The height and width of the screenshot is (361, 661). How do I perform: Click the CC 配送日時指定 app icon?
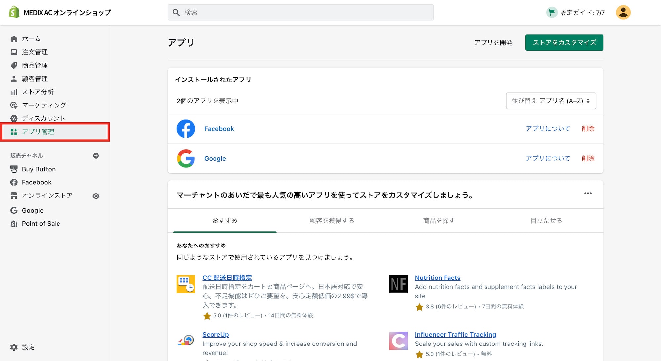[x=186, y=284]
